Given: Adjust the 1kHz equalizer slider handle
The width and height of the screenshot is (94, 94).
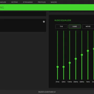Looking at the screenshot, I should click(x=88, y=51).
